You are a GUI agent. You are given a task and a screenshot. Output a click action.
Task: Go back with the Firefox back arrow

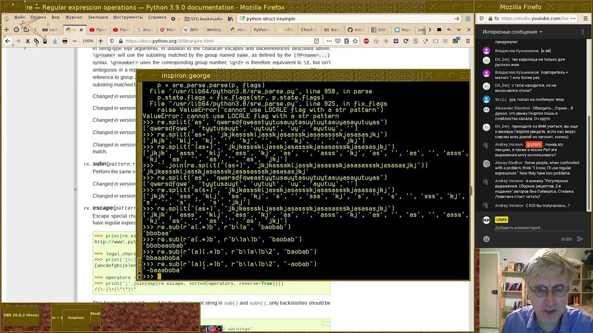7,41
